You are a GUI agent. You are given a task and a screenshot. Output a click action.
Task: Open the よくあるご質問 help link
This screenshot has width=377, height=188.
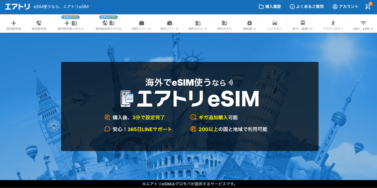point(306,6)
